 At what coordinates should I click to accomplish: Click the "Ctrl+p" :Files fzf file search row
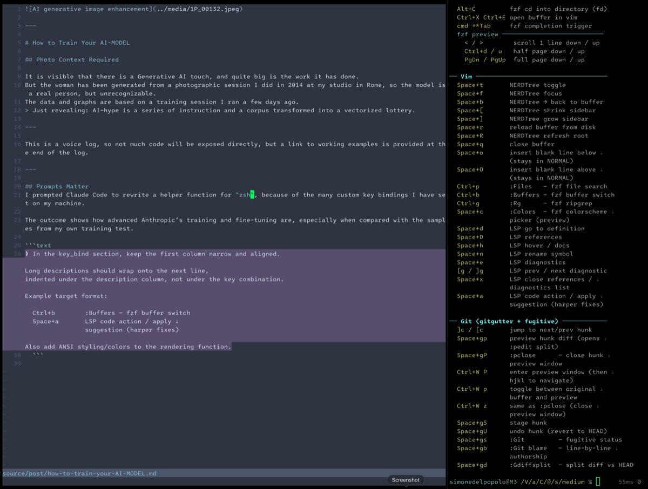(532, 186)
